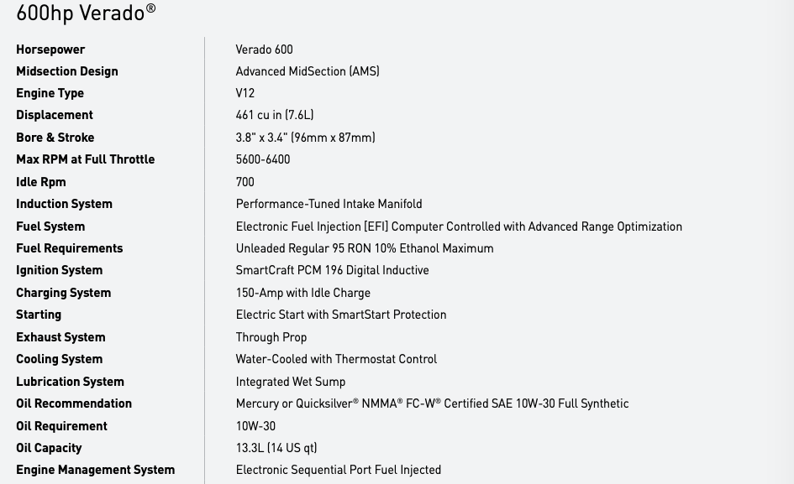Click the Engine Type V12 value
The width and height of the screenshot is (794, 484).
pos(245,93)
